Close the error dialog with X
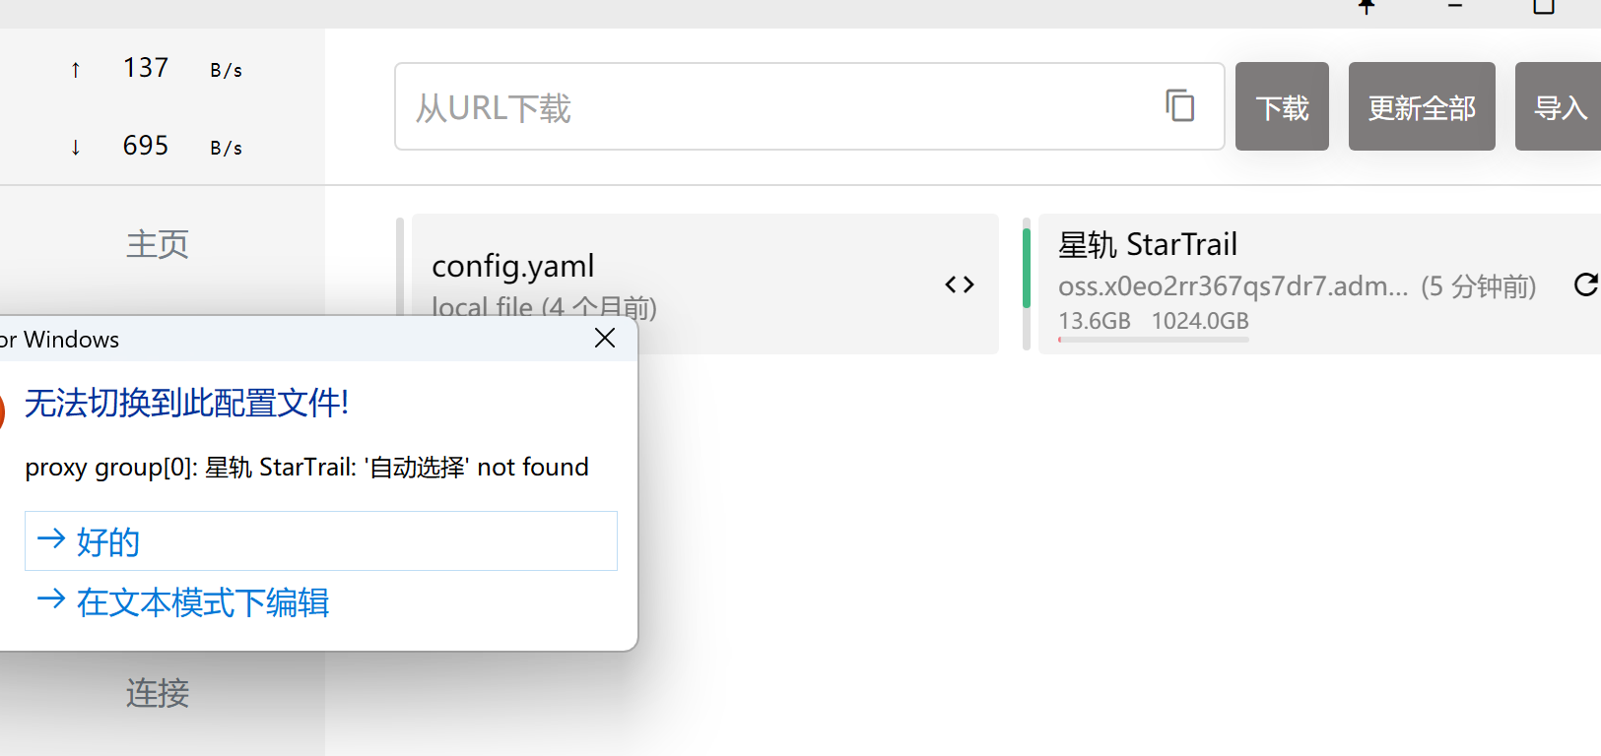1601x756 pixels. (x=605, y=339)
